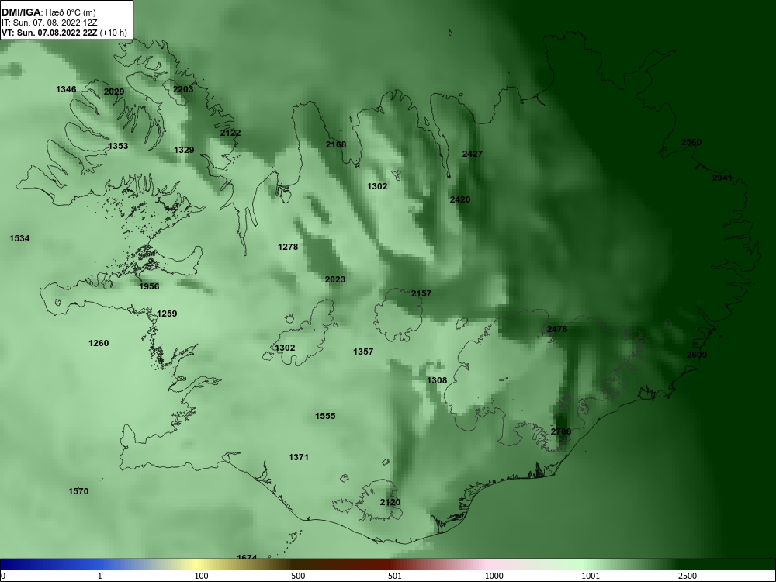Click the yellow section of the color scale

(196, 565)
